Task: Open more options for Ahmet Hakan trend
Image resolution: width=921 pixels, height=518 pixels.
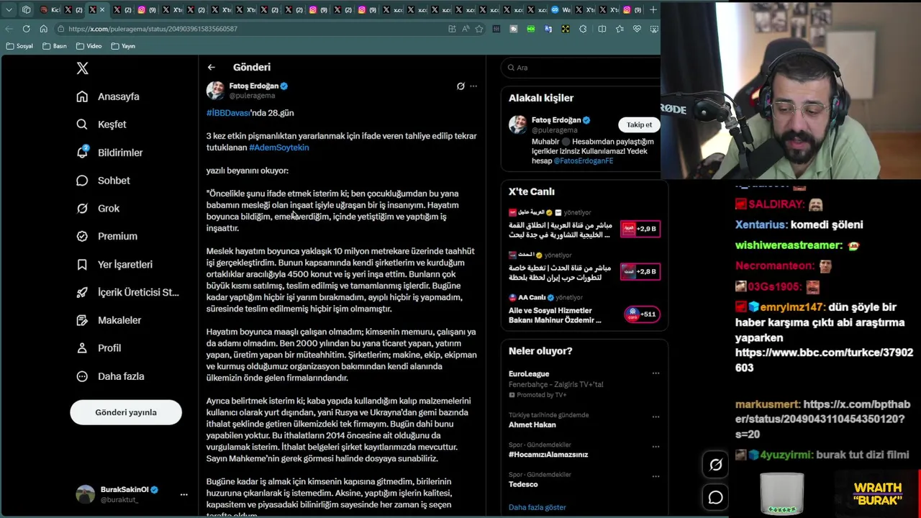Action: coord(655,416)
